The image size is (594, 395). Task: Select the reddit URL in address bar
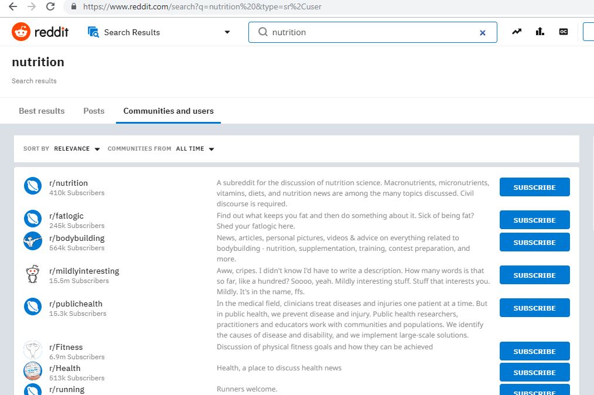(202, 6)
